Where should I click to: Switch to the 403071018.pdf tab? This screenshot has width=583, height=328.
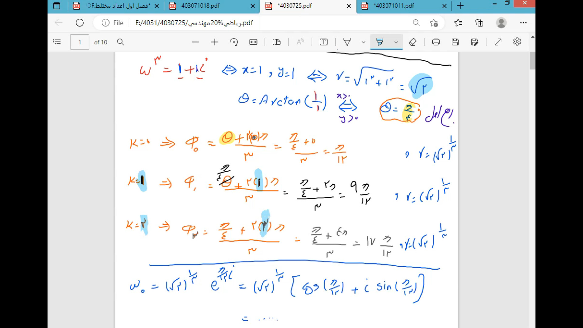200,6
